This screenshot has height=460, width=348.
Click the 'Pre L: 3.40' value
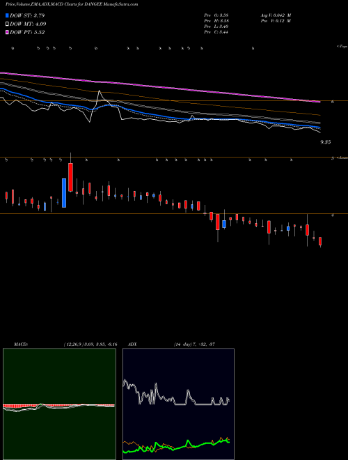216,26
